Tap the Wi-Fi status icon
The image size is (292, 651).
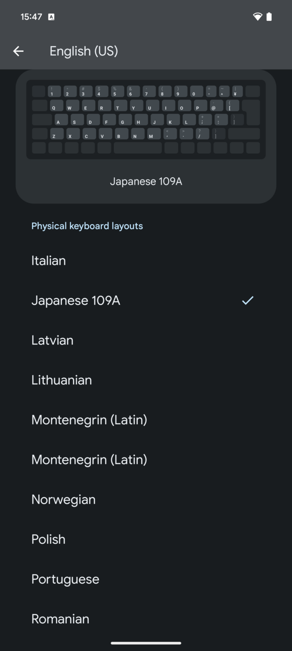coord(257,17)
